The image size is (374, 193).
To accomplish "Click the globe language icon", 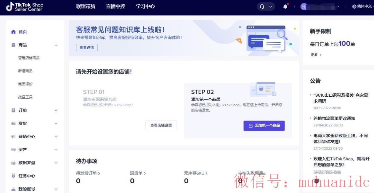I will pos(354,7).
